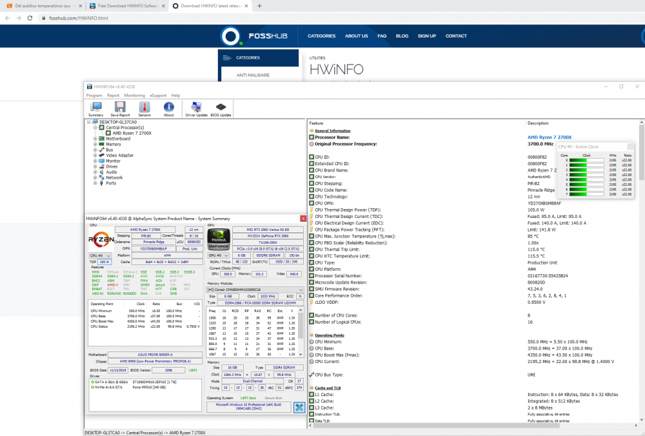Image resolution: width=645 pixels, height=436 pixels.
Task: Click the Save Report floppy icon
Action: coord(120,109)
